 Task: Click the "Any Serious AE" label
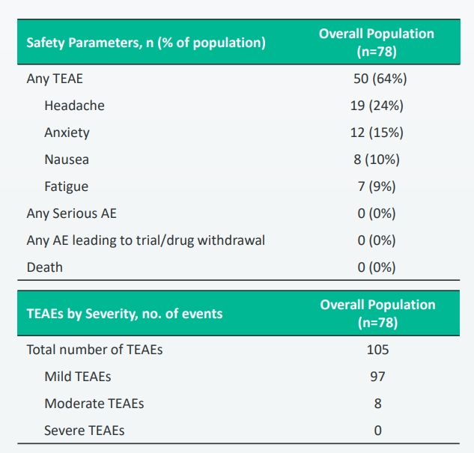[71, 213]
